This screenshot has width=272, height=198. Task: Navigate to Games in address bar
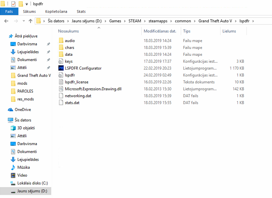[x=115, y=21]
